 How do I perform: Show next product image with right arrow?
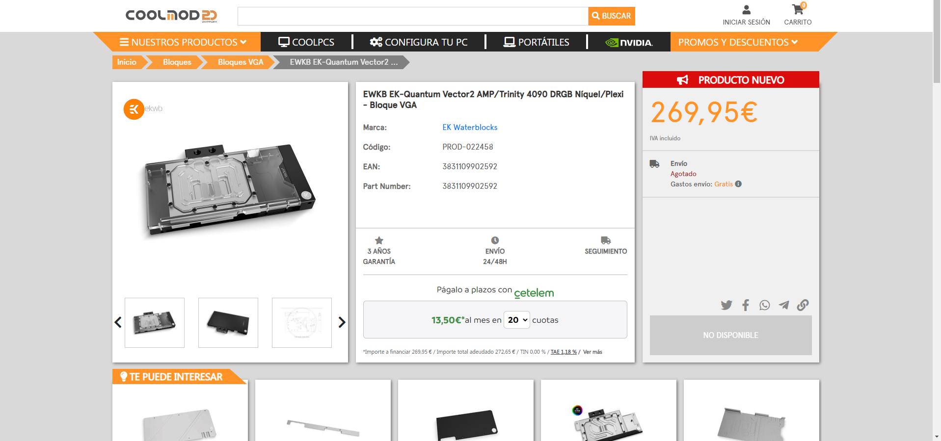[342, 322]
